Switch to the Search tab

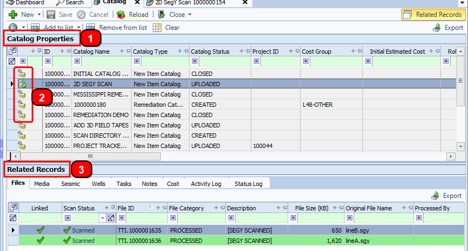click(70, 2)
